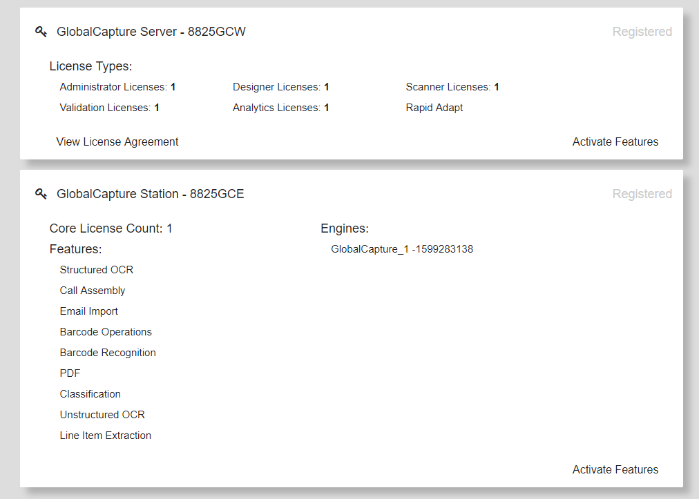Select the GlobalCapture Station 8825GCE title
The height and width of the screenshot is (499, 699).
(x=151, y=194)
